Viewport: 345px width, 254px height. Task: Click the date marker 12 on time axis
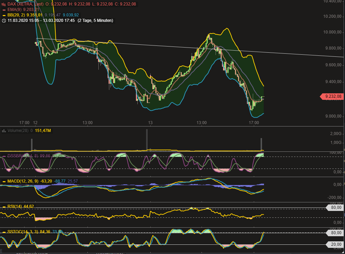[35, 123]
